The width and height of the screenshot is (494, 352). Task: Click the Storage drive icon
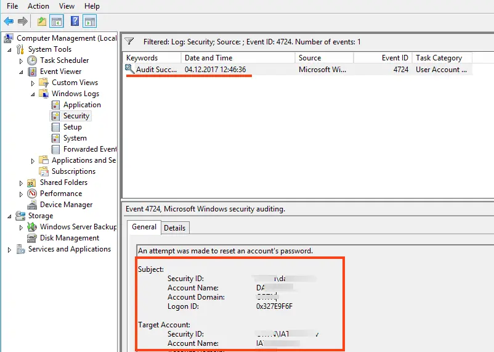point(20,216)
